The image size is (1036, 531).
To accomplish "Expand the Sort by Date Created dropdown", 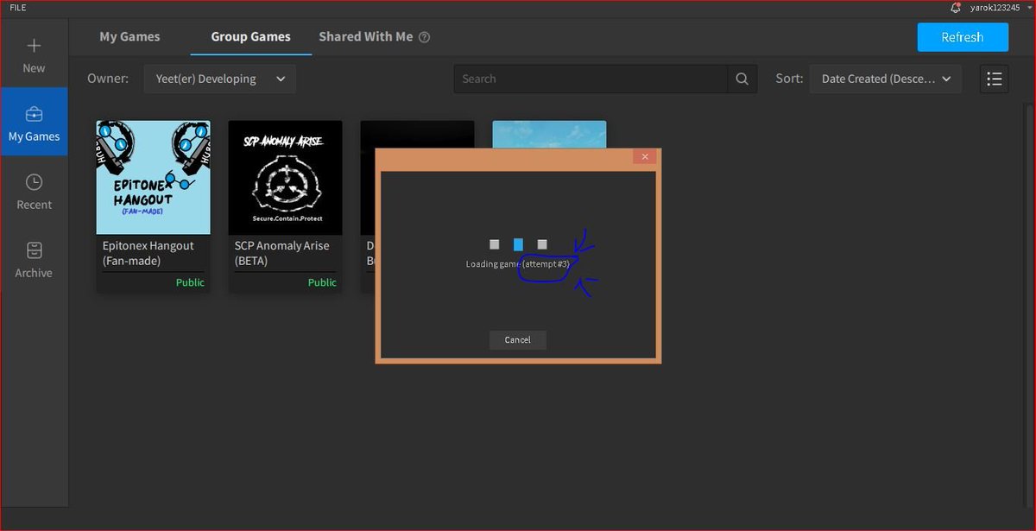I will point(885,79).
